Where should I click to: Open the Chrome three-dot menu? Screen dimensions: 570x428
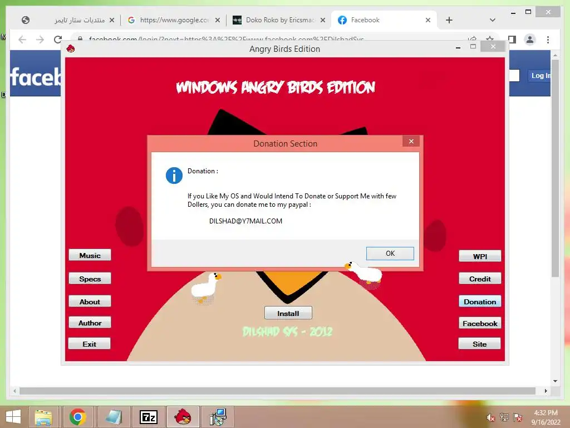[x=548, y=40]
